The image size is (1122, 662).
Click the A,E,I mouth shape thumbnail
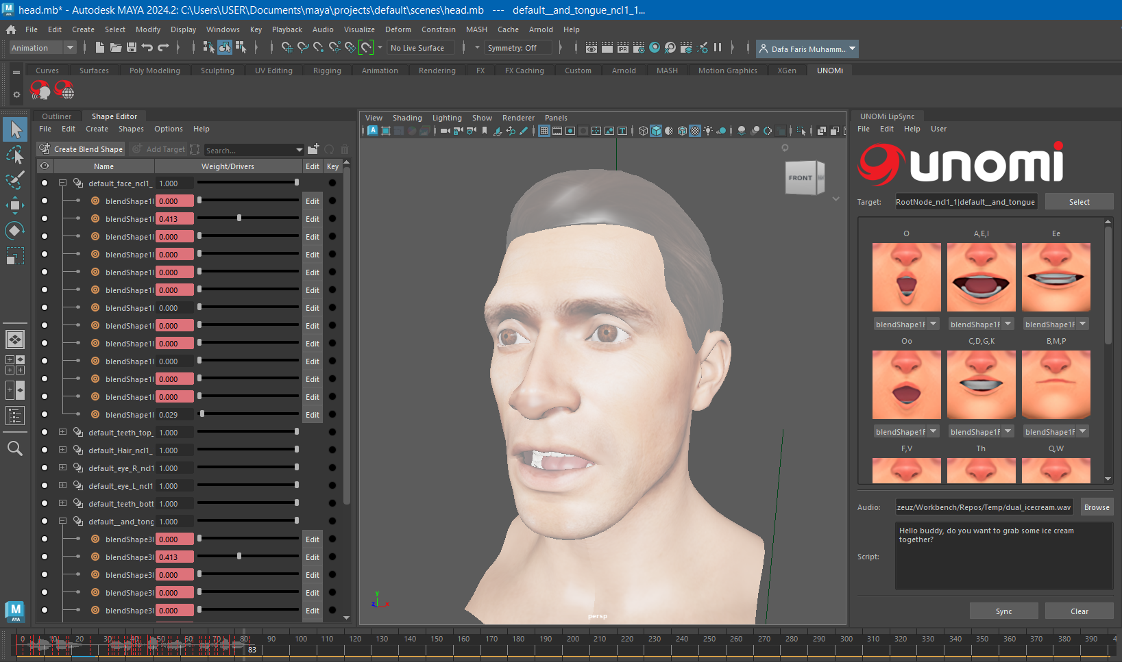[981, 277]
